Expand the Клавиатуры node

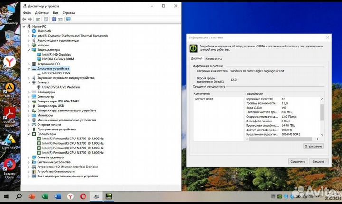29,92
